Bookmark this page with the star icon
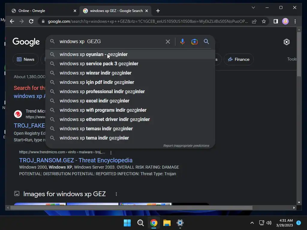The width and height of the screenshot is (307, 230). (264, 21)
